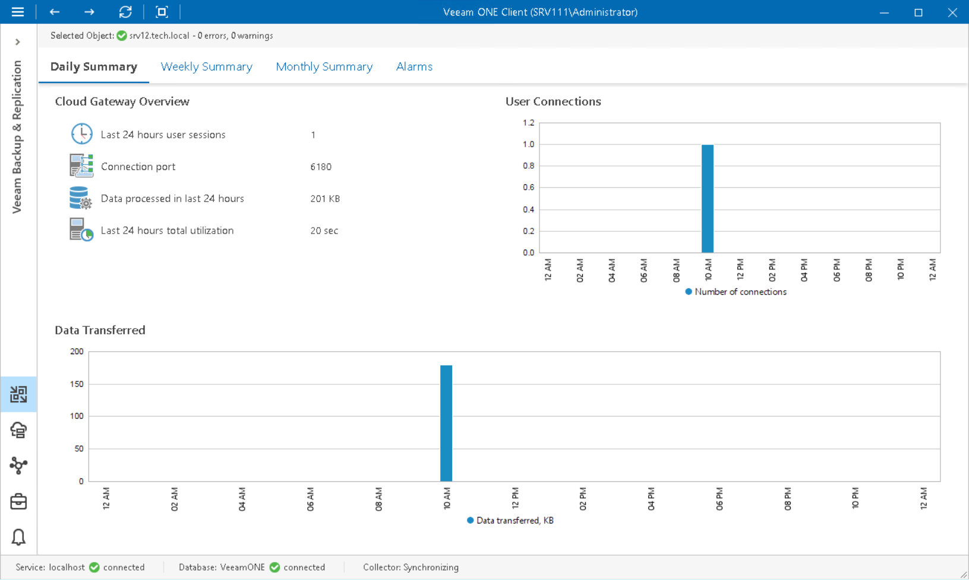The width and height of the screenshot is (969, 580).
Task: Click the forward navigation arrow
Action: coord(89,12)
